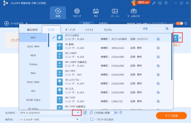
Task: Open settings gear for HD 1080P 自動修正
Action: click(x=158, y=66)
